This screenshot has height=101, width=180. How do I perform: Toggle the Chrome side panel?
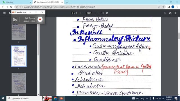[168, 7]
